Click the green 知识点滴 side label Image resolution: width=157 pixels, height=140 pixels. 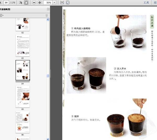click(x=152, y=21)
